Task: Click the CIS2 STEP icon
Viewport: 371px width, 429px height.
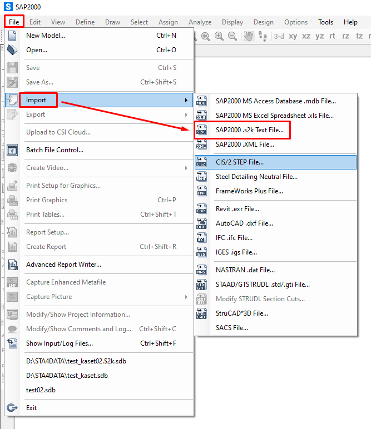Action: coord(201,162)
